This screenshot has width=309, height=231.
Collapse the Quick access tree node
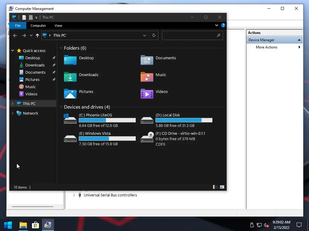[13, 51]
